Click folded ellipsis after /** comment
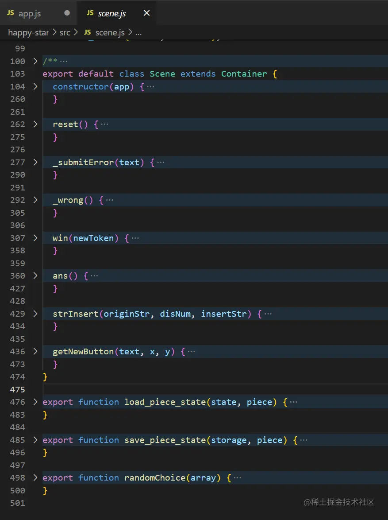The height and width of the screenshot is (520, 388). [64, 62]
